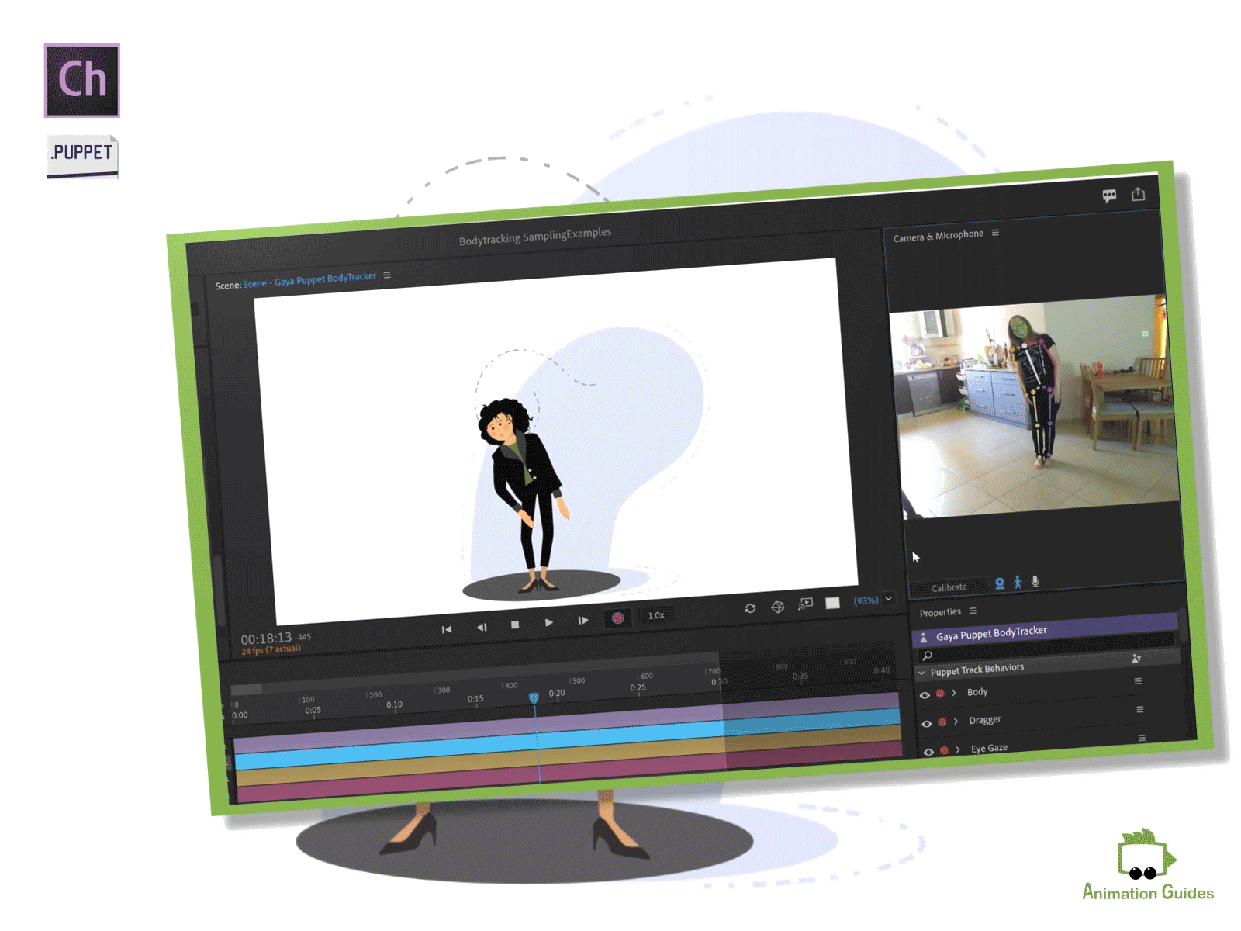Click the Animation Guides logo
Screen dimensions: 1241x931
click(x=1148, y=866)
